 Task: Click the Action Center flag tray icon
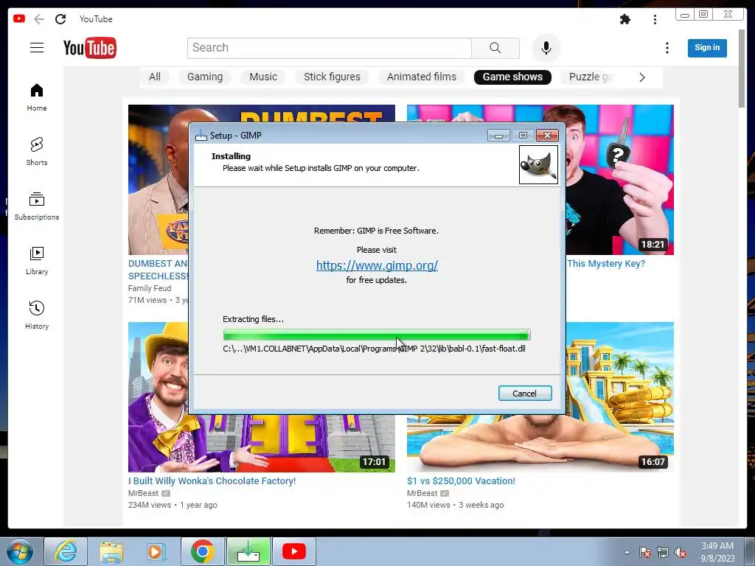coord(644,552)
